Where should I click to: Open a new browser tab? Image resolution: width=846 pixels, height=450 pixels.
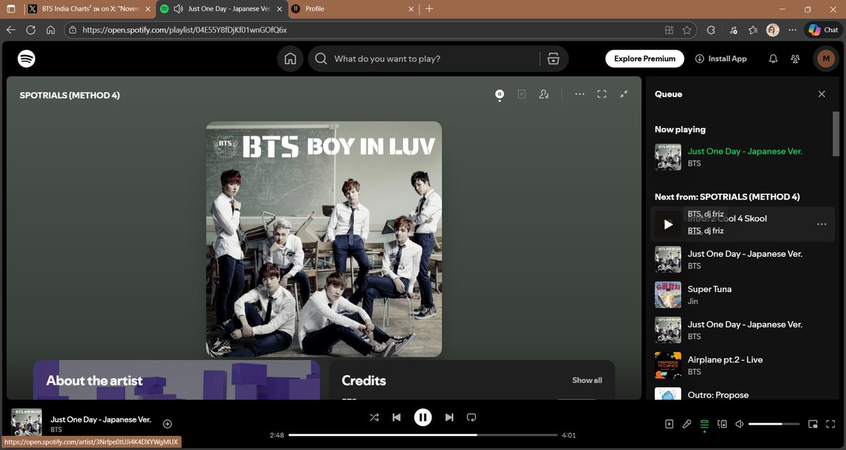429,9
